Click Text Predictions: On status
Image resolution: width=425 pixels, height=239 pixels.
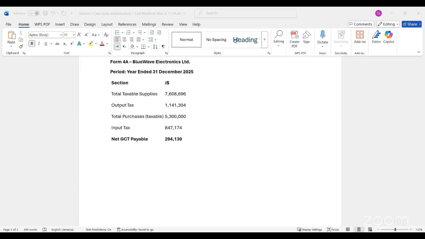coord(98,229)
